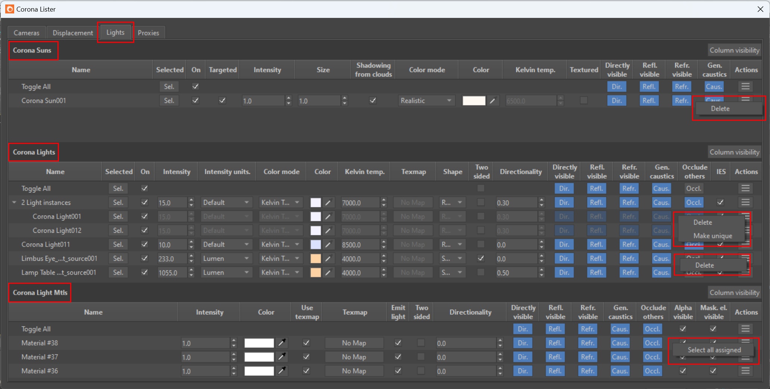The height and width of the screenshot is (389, 770).
Task: Toggle Textured checkbox for Corona Sun001
Action: [584, 100]
